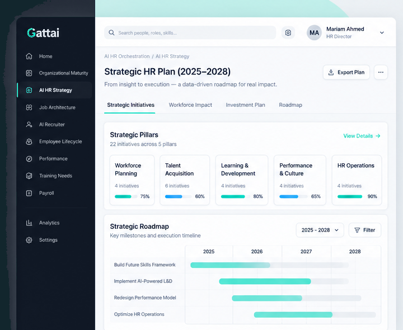This screenshot has width=403, height=330.
Task: Click the search magnifier icon
Action: [x=111, y=32]
